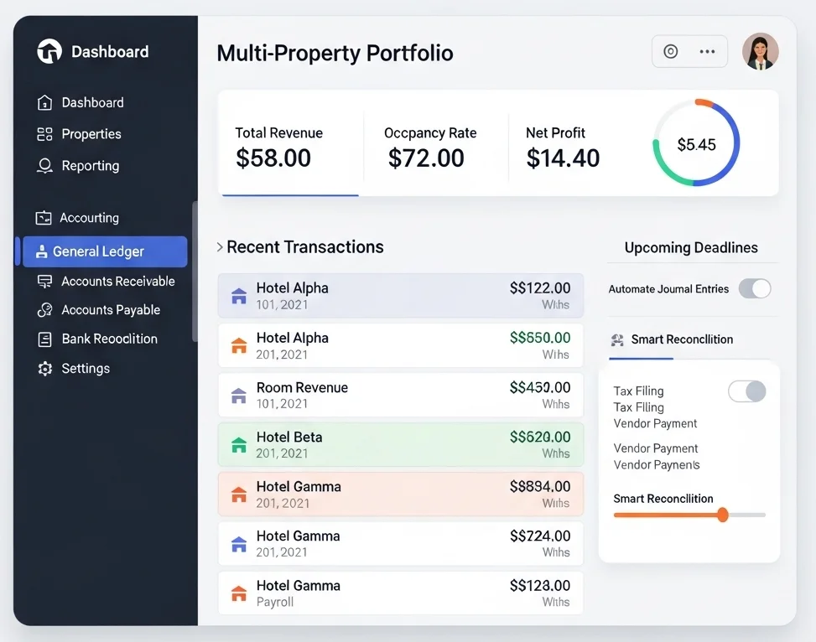Click the Reporting magnifier icon
The width and height of the screenshot is (816, 642).
coord(44,166)
